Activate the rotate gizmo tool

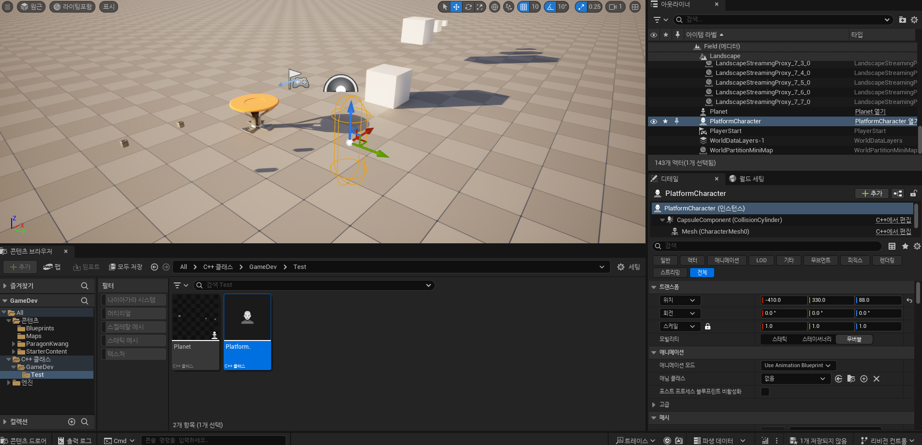coord(468,7)
